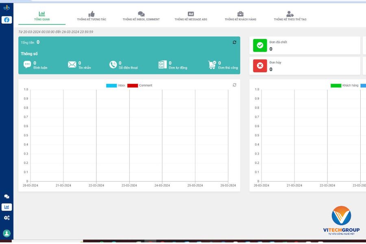Open the Thống kê Inbox, Comment tab
The width and height of the screenshot is (366, 244).
[x=141, y=16]
